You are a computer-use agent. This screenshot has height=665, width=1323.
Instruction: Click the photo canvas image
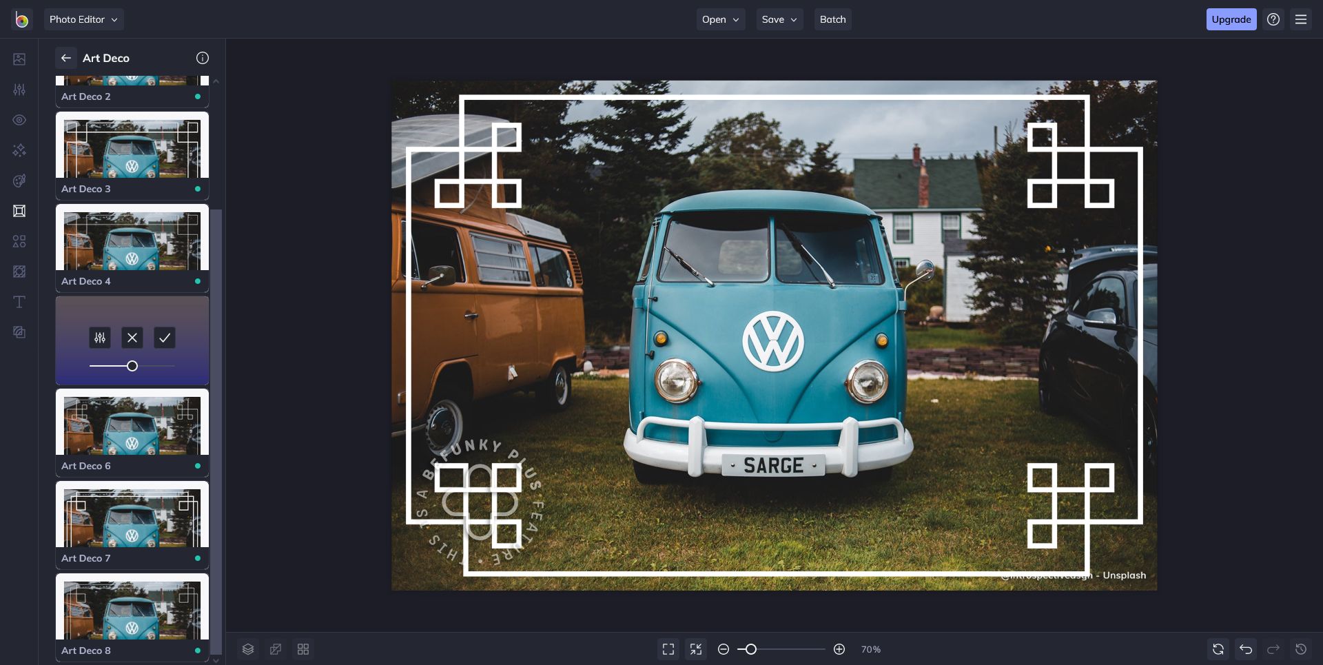(x=774, y=335)
